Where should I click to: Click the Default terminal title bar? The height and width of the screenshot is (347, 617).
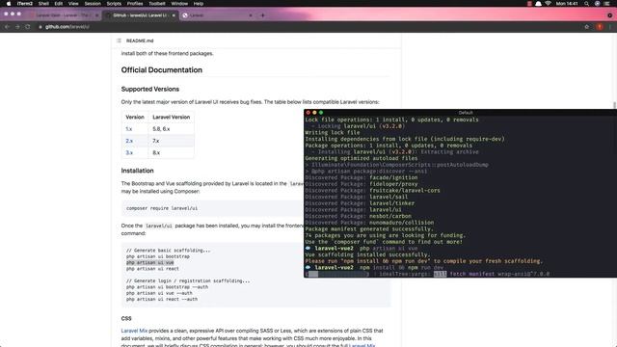tap(466, 113)
